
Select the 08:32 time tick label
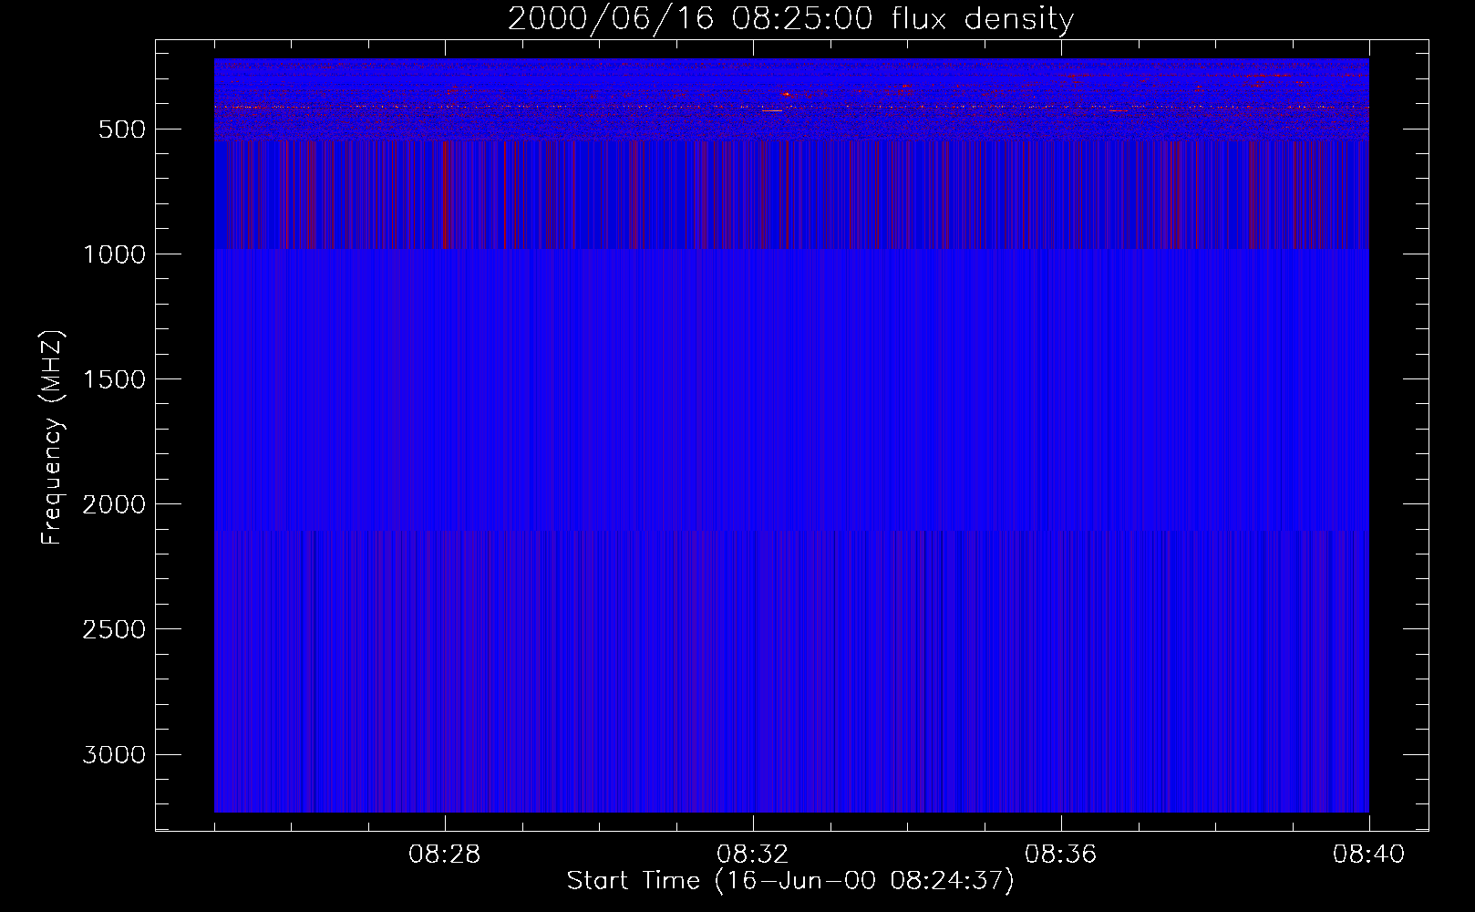(753, 855)
